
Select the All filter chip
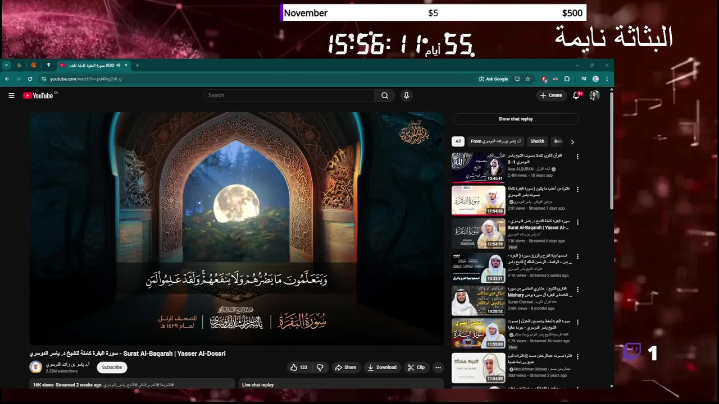point(458,141)
